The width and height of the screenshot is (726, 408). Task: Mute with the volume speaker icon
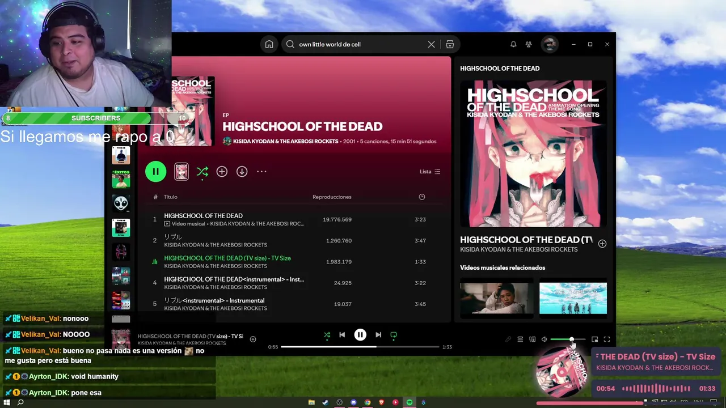[x=544, y=339]
